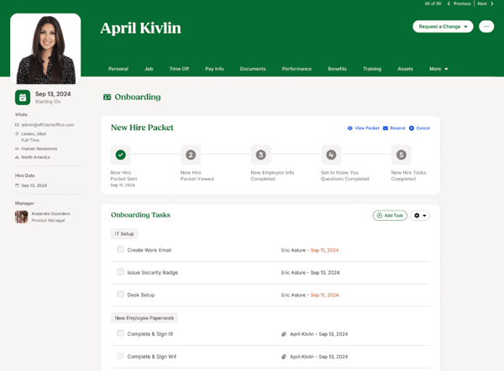The height and width of the screenshot is (371, 504).
Task: Click the Resend envelope icon
Action: click(386, 128)
